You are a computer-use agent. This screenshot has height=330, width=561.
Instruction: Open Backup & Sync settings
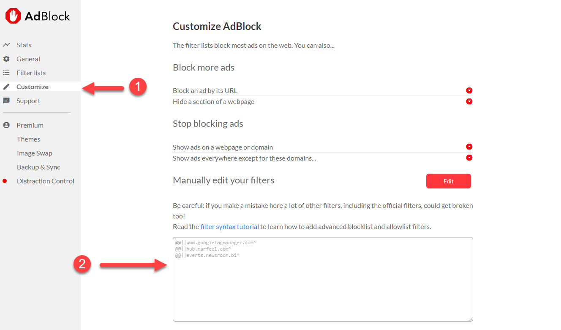pos(37,167)
